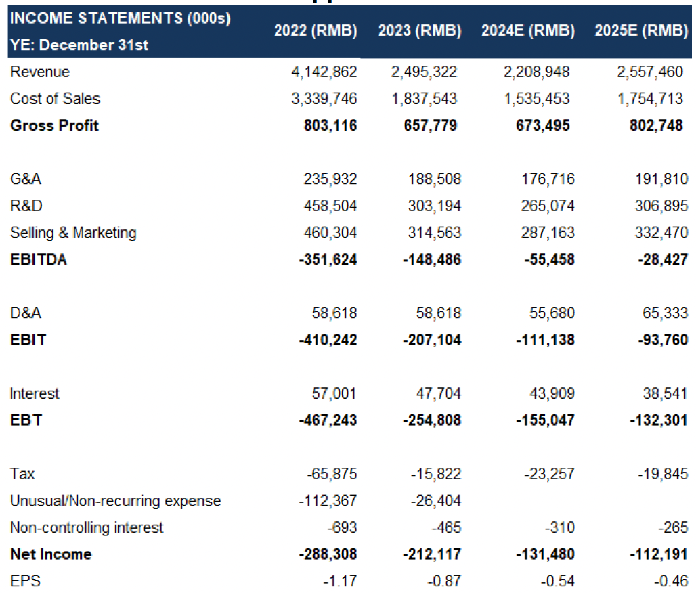This screenshot has width=696, height=593.
Task: Select the 2023 Net Income value -212,117
Action: (432, 554)
